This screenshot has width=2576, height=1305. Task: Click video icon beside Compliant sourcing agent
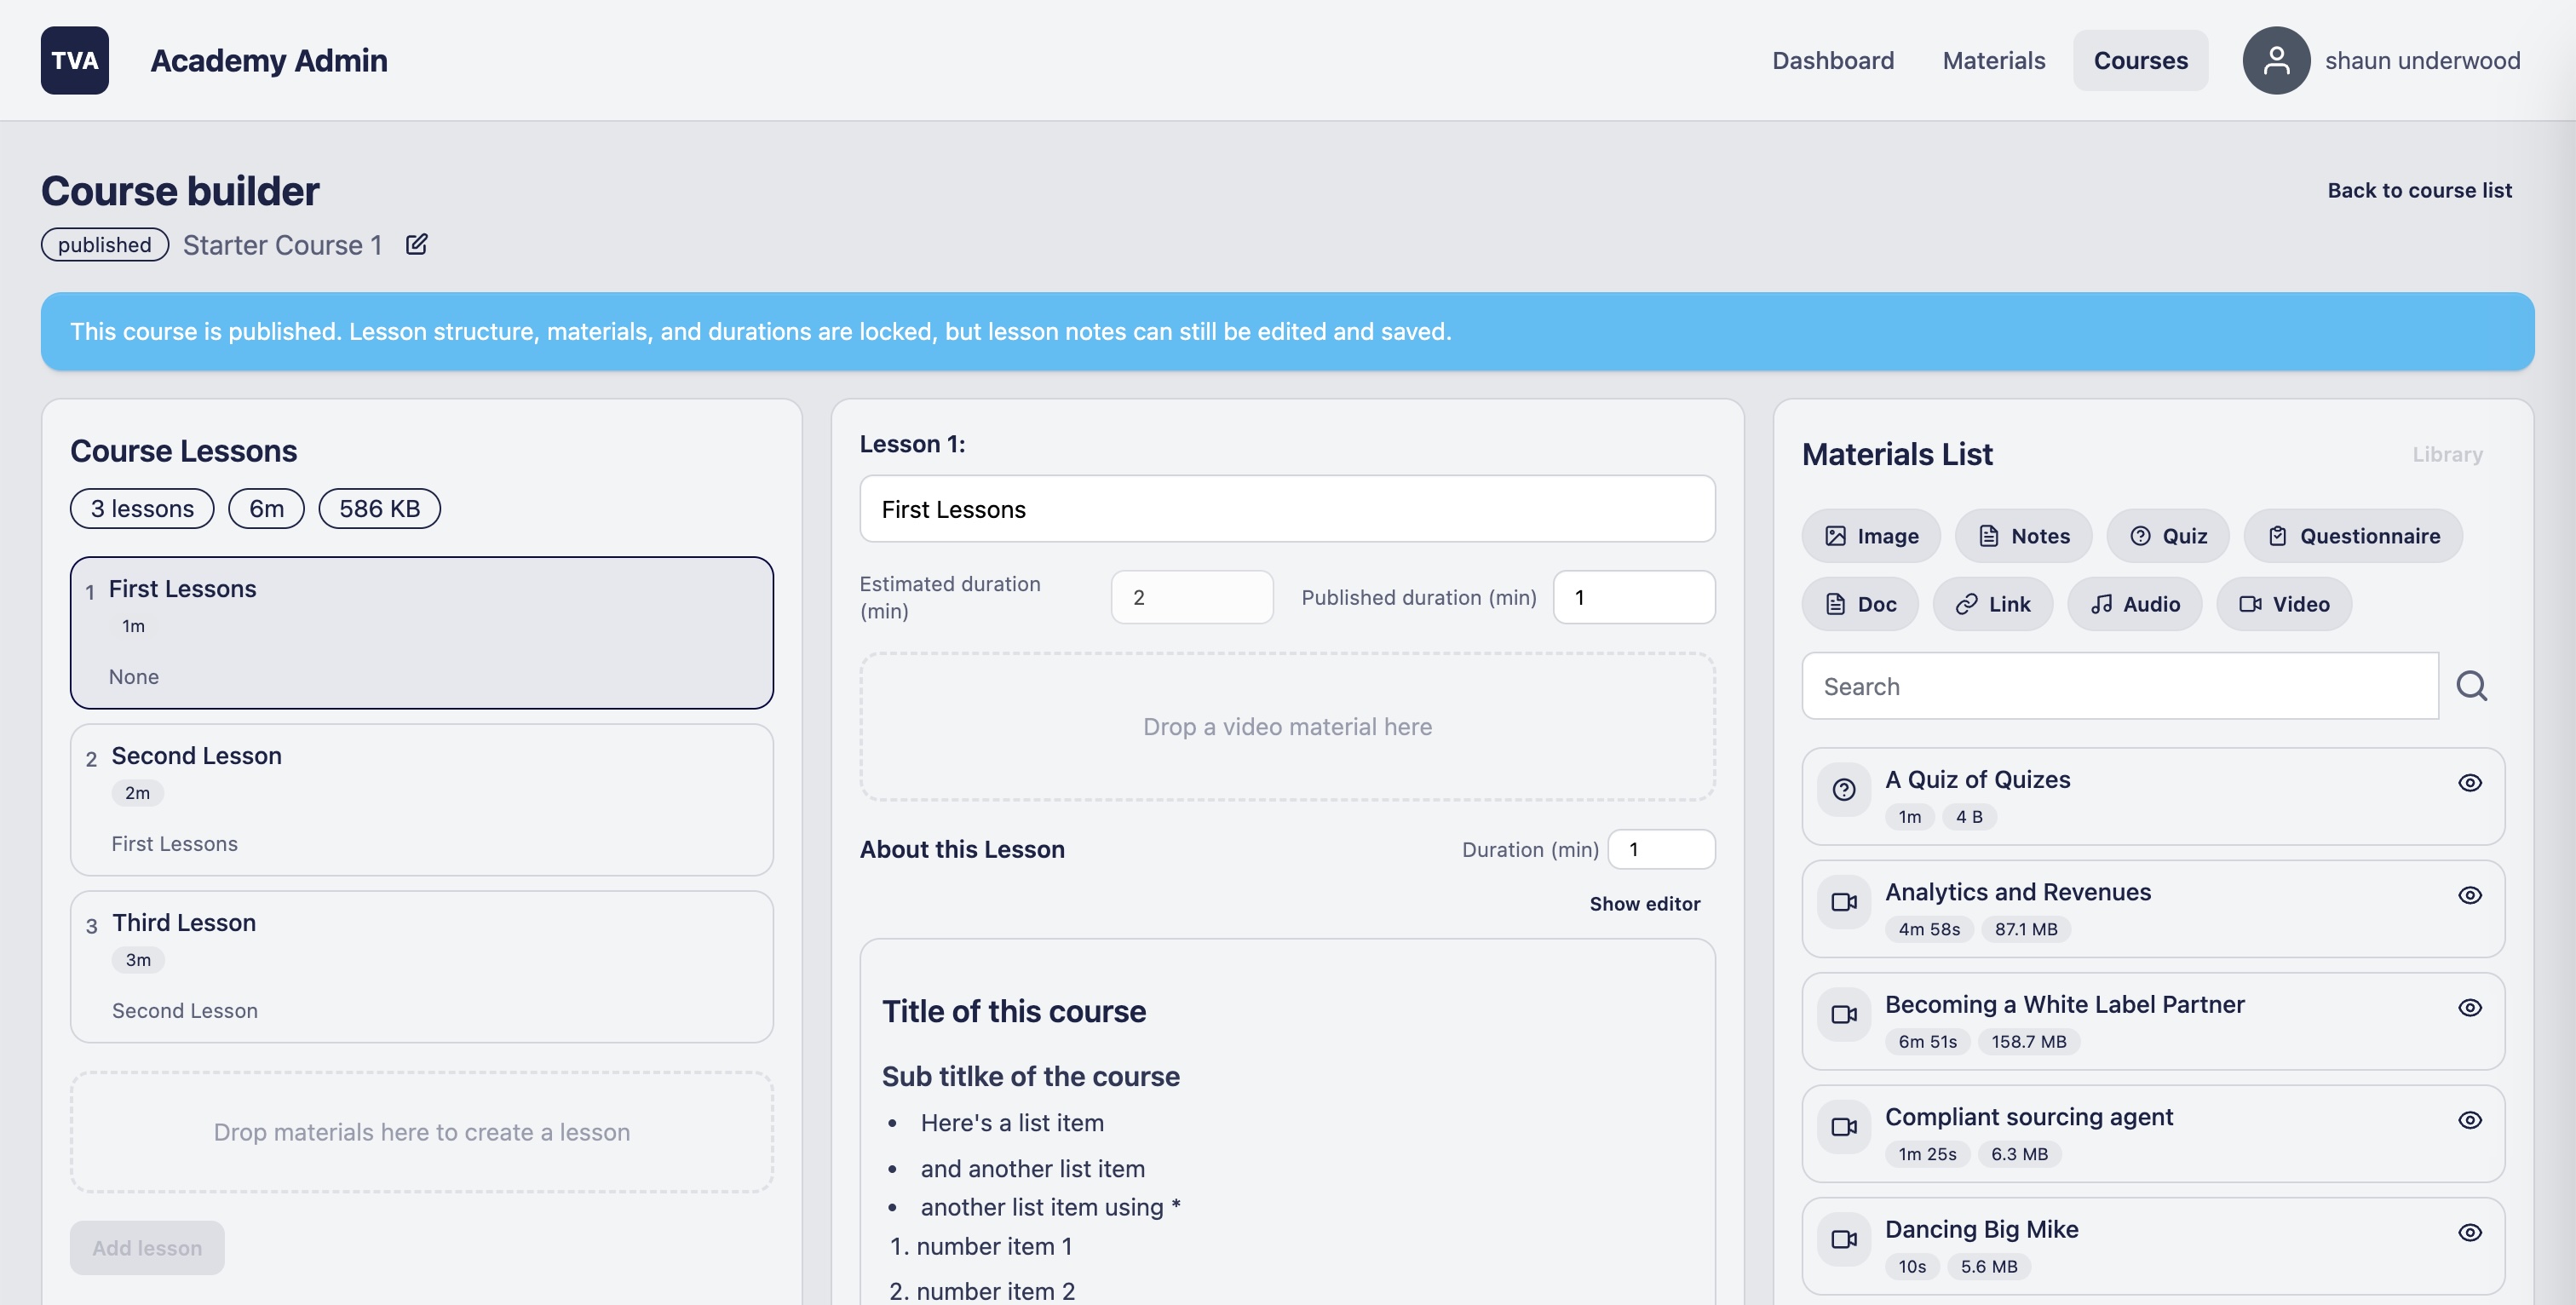coord(1844,1127)
